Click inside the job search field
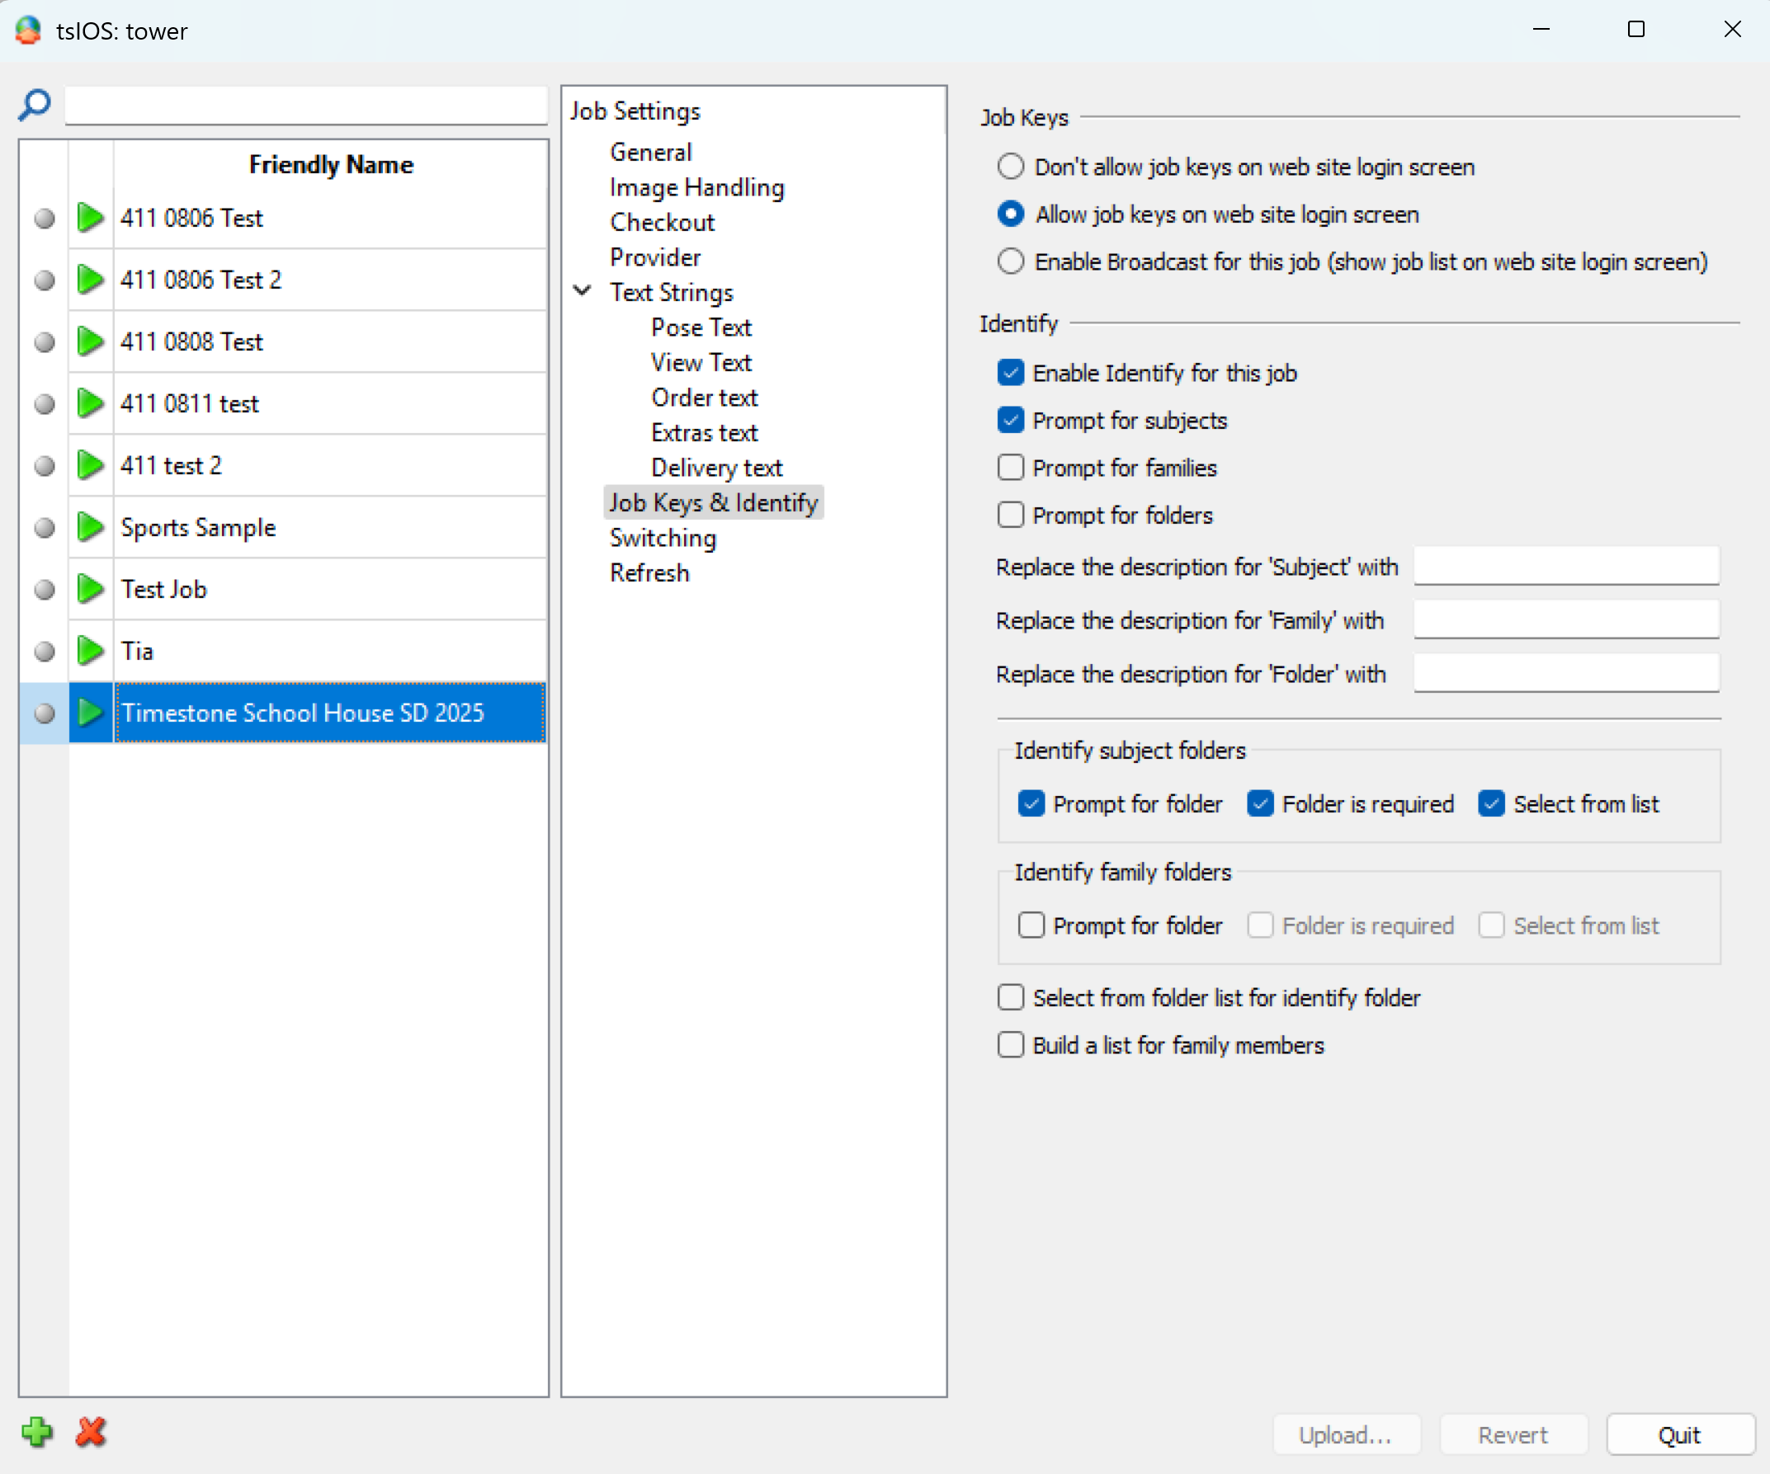The image size is (1770, 1474). pyautogui.click(x=306, y=105)
